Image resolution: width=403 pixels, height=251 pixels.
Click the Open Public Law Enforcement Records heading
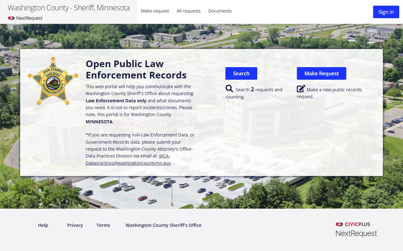coord(136,69)
